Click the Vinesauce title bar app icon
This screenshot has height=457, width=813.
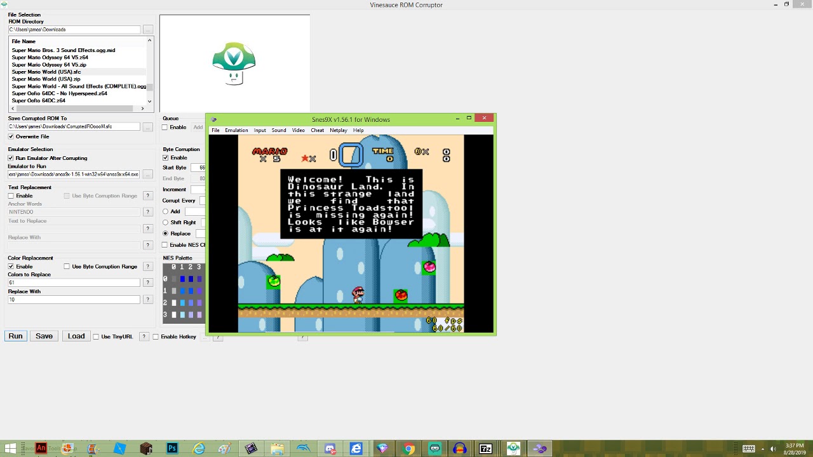(x=4, y=4)
